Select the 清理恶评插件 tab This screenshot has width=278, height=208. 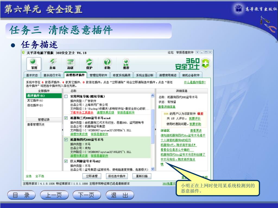75,75
